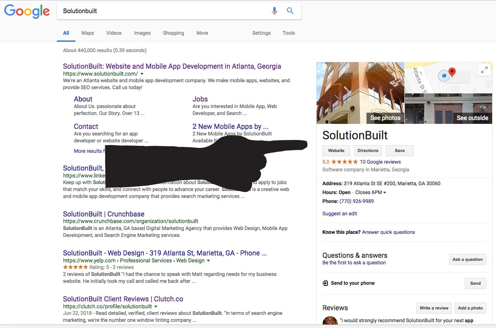Click five-star rating in knowledge panel
This screenshot has height=328, width=496.
[344, 162]
